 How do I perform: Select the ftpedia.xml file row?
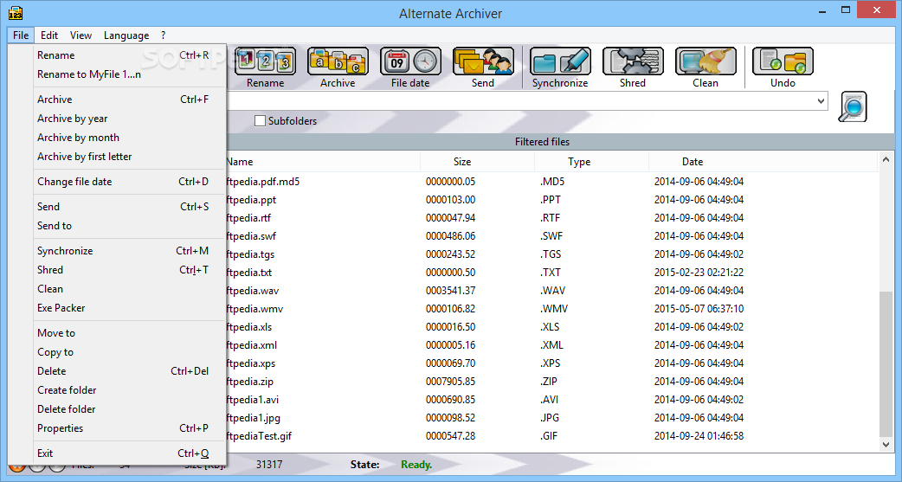(x=552, y=345)
